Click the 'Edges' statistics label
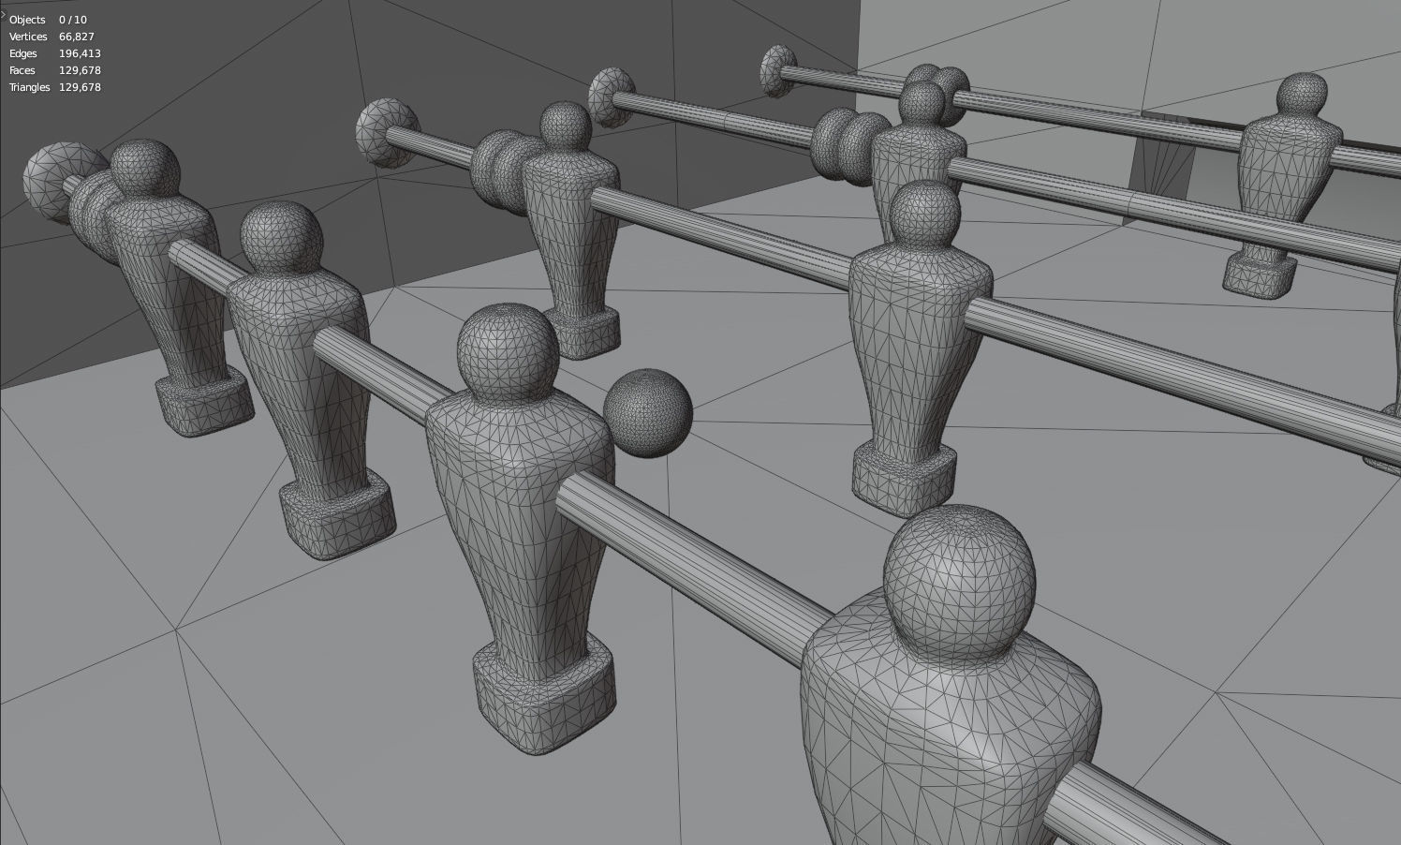The image size is (1401, 845). pos(23,53)
